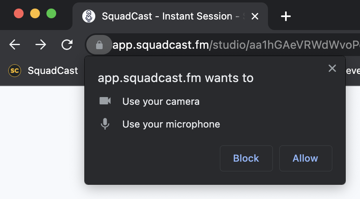The image size is (360, 199).
Task: Go forward with the forward arrow
Action: tap(41, 45)
